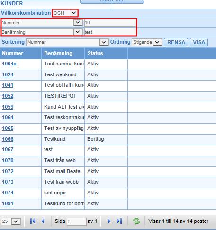Screen dimensions: 216x230
Task: Go to the first page icon
Action: 33,221
